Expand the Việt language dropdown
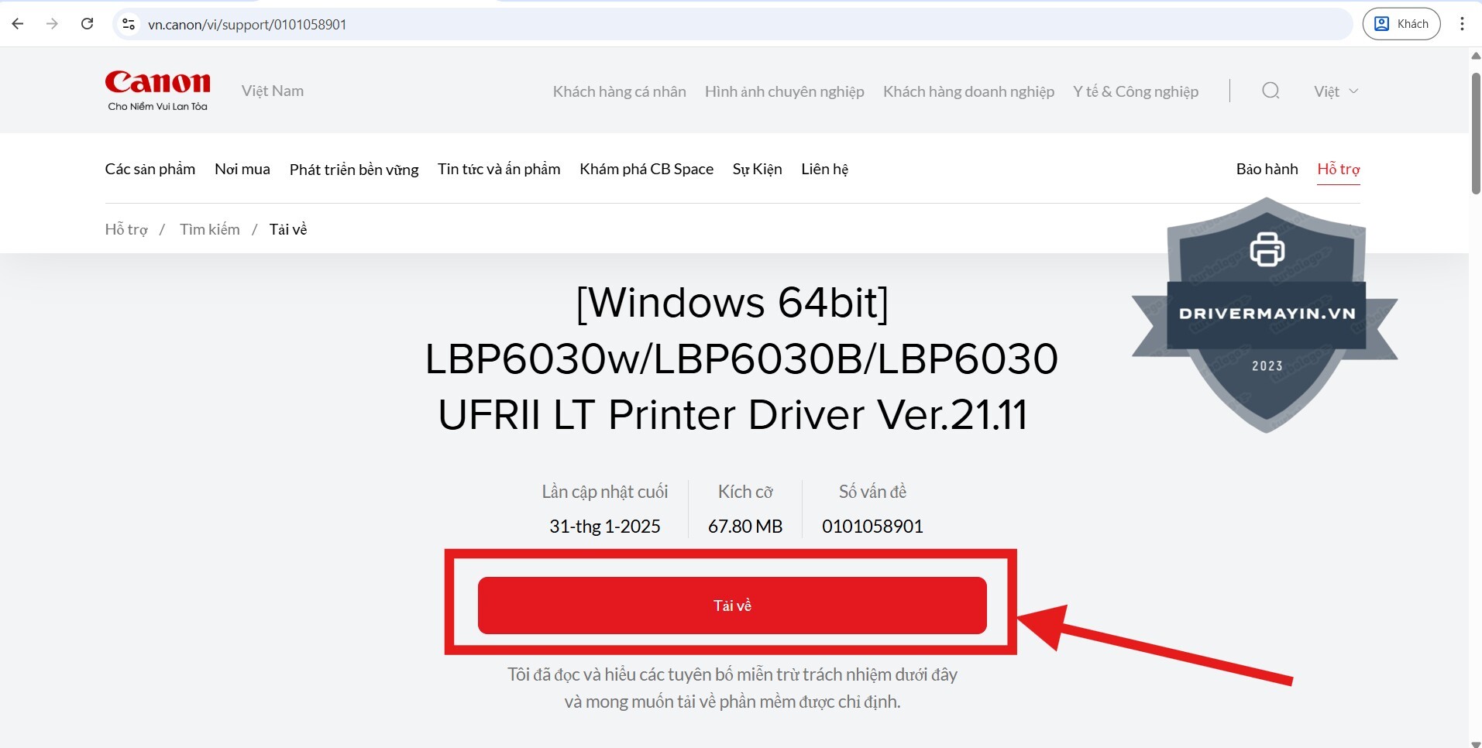 pyautogui.click(x=1336, y=91)
